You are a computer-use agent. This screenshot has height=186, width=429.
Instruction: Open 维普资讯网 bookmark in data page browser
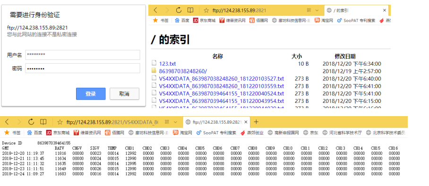click(x=87, y=133)
